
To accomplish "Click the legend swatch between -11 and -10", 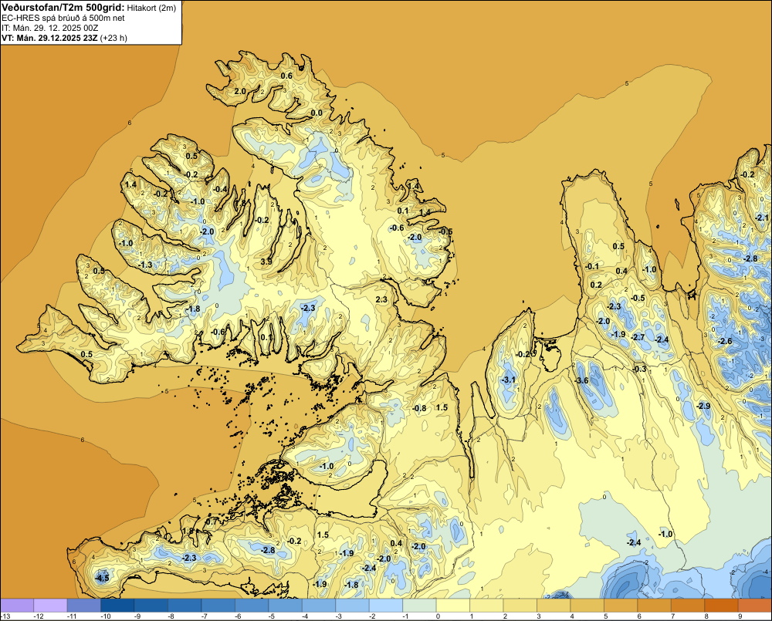I will (x=83, y=606).
